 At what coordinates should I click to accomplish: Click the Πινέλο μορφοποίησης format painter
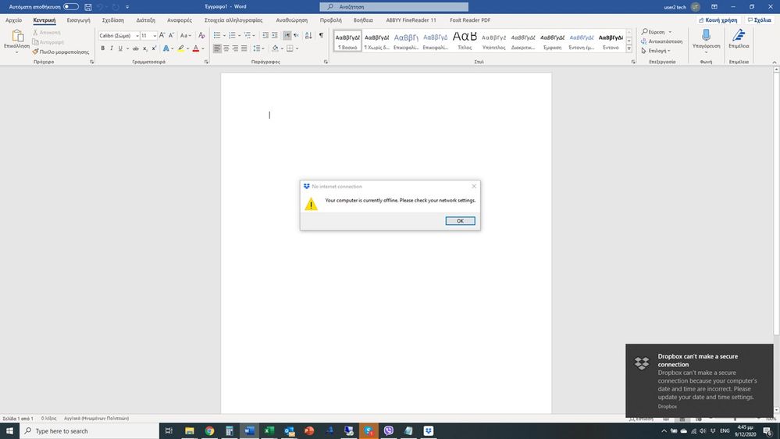click(x=61, y=52)
